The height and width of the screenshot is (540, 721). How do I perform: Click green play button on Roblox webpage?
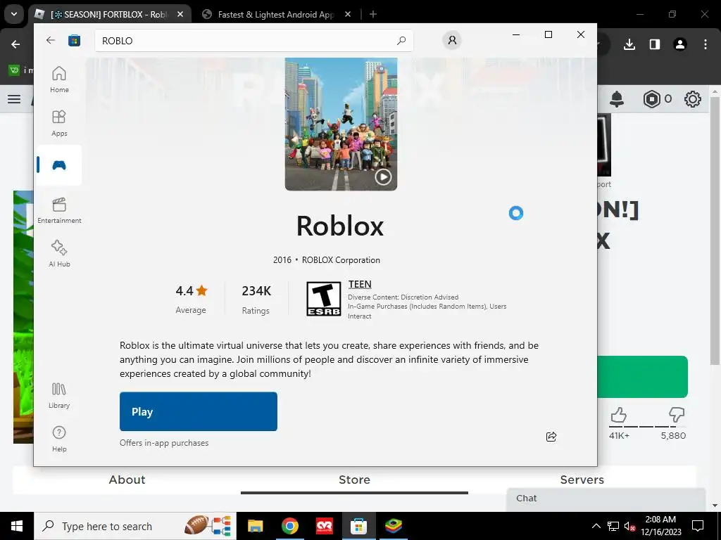642,377
